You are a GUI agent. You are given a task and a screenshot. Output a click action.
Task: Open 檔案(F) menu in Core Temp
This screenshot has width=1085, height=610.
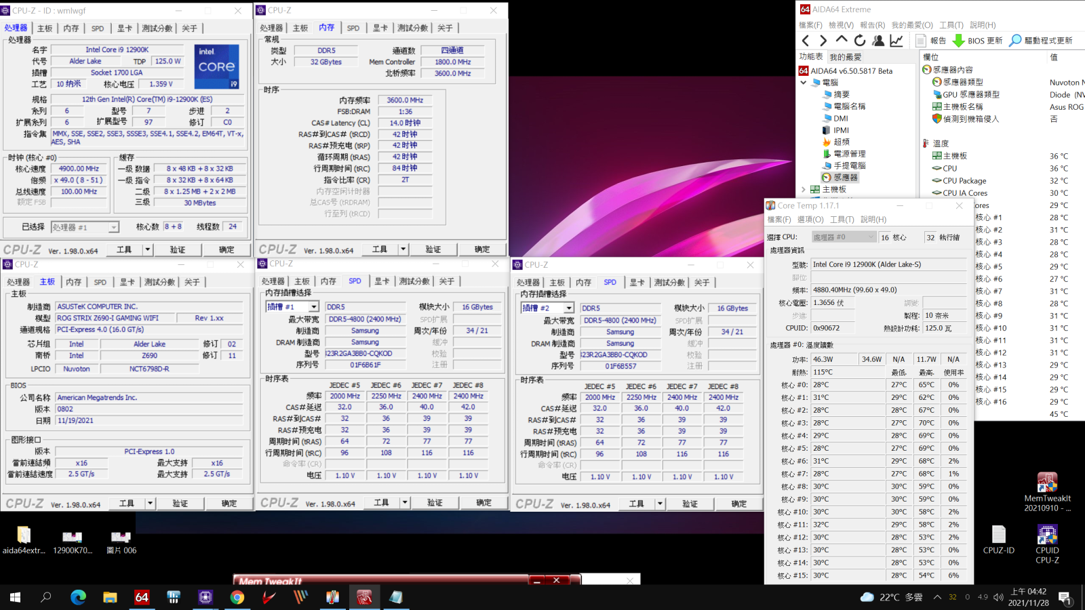point(778,220)
